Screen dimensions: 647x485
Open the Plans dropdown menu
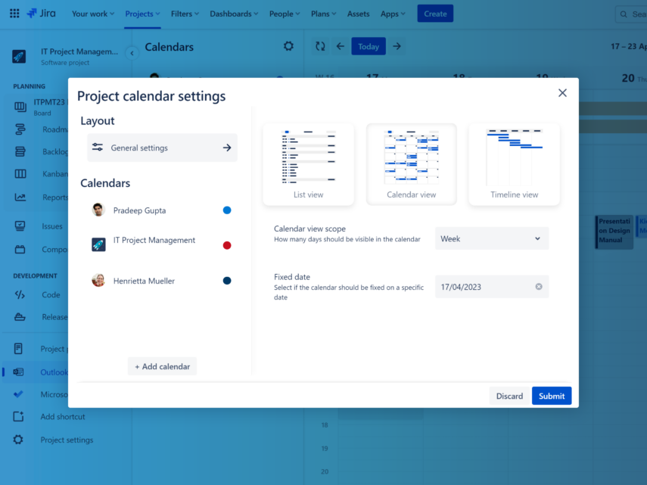point(324,14)
